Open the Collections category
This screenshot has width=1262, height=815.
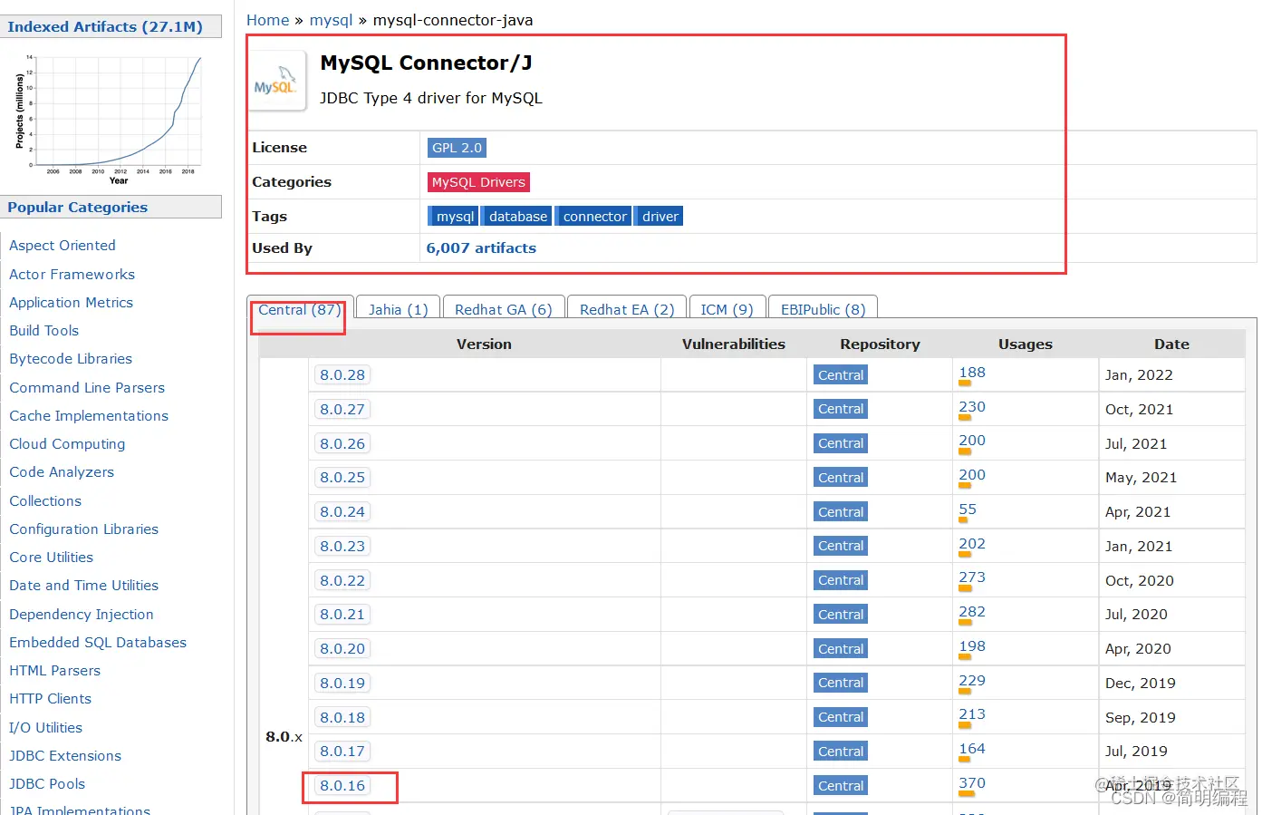45,501
